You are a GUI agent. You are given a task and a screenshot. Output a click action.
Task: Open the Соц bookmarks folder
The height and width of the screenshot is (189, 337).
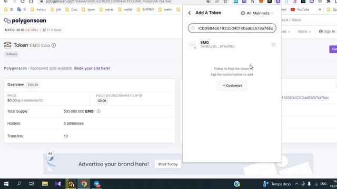72,9
